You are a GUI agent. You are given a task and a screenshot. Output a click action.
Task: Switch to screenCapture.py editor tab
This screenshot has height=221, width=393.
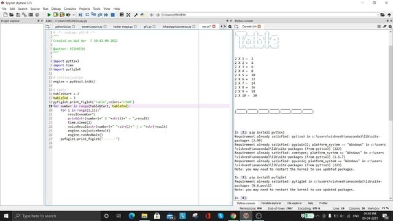click(x=92, y=26)
